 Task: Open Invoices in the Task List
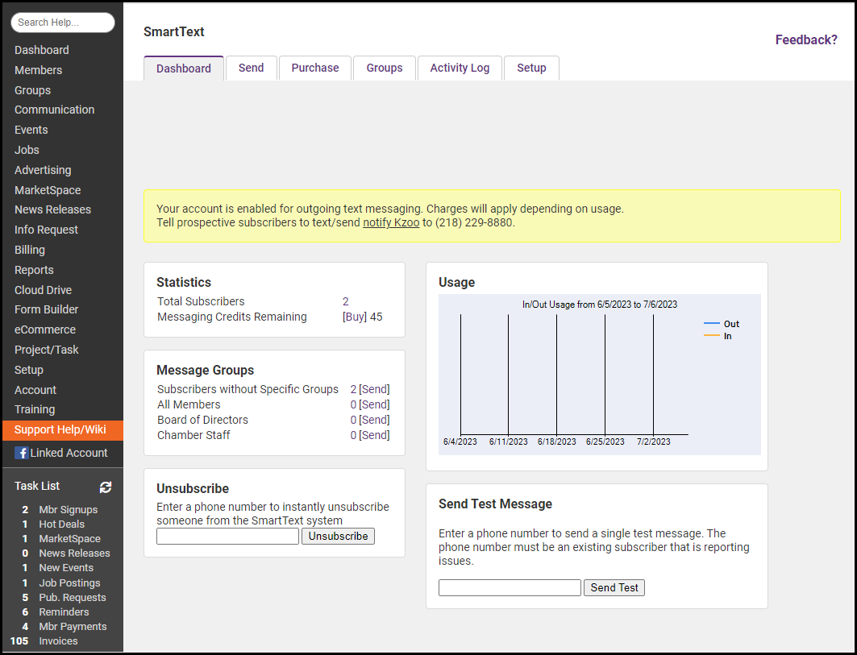58,641
